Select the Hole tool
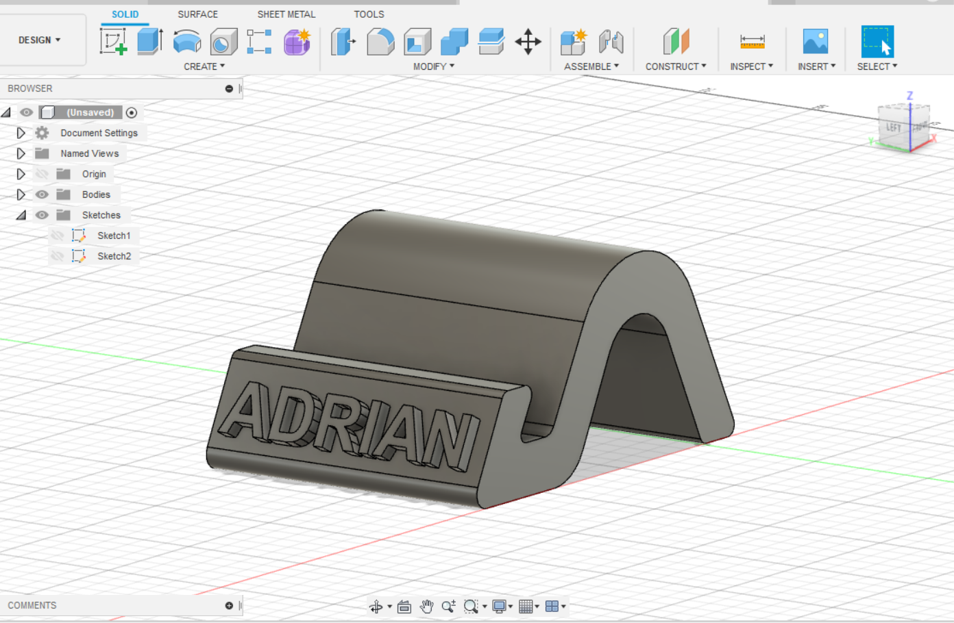The width and height of the screenshot is (954, 623). [x=223, y=42]
